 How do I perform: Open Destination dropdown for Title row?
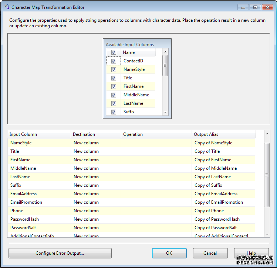tap(95, 151)
